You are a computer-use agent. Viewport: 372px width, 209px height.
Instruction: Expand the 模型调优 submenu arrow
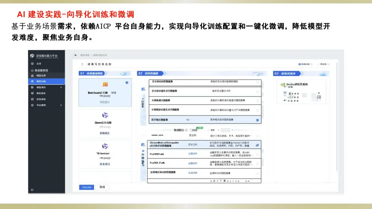pyautogui.click(x=61, y=87)
